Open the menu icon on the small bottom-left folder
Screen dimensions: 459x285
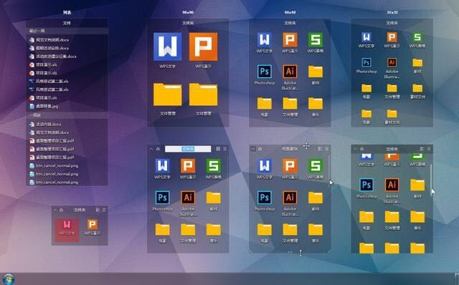pyautogui.click(x=104, y=210)
